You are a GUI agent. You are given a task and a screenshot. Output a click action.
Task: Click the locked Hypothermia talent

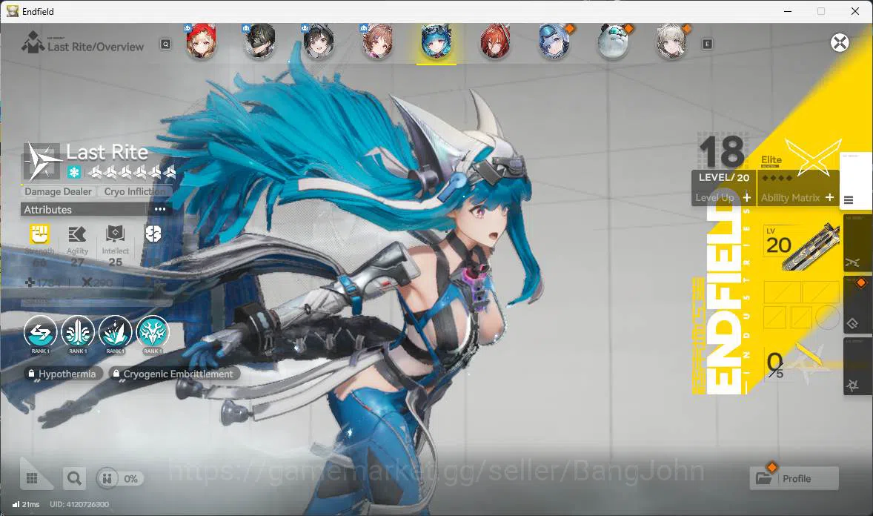pos(62,374)
